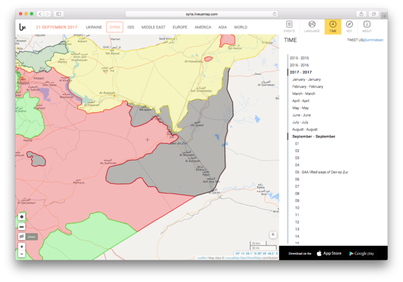Click the Key compass icon
This screenshot has height=282, width=403.
pos(349,26)
